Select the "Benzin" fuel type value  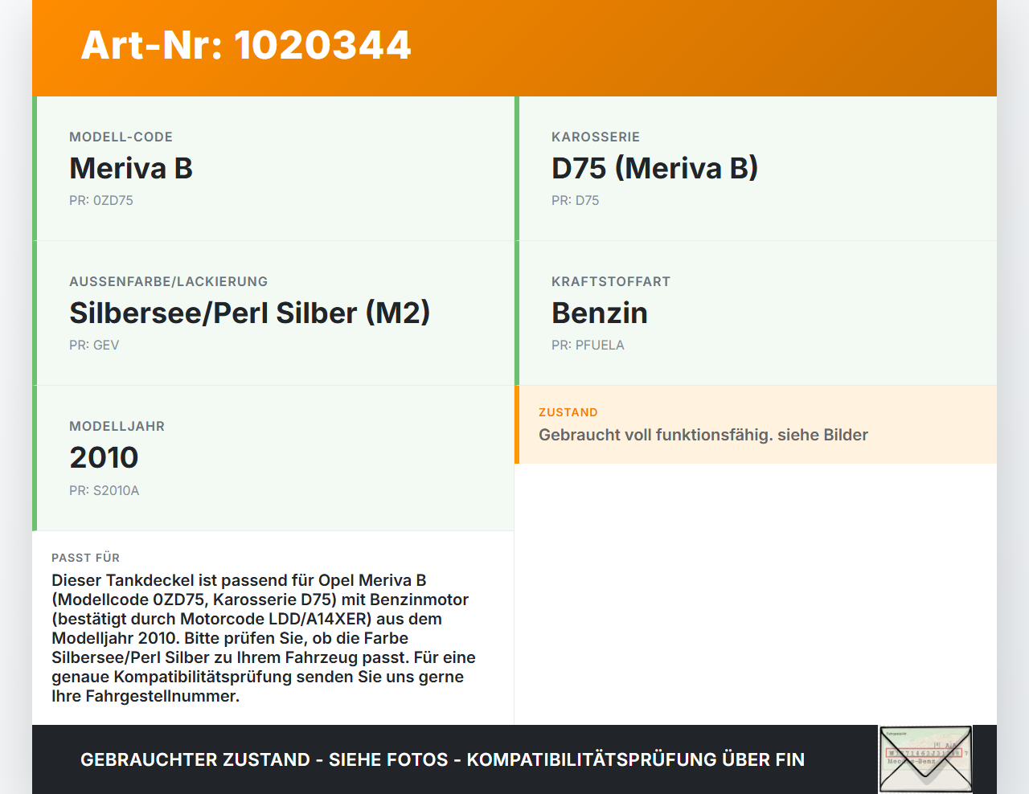click(600, 313)
